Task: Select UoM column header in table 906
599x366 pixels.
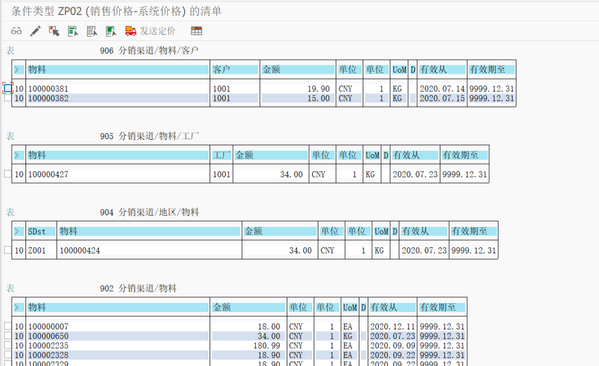Action: pyautogui.click(x=399, y=69)
